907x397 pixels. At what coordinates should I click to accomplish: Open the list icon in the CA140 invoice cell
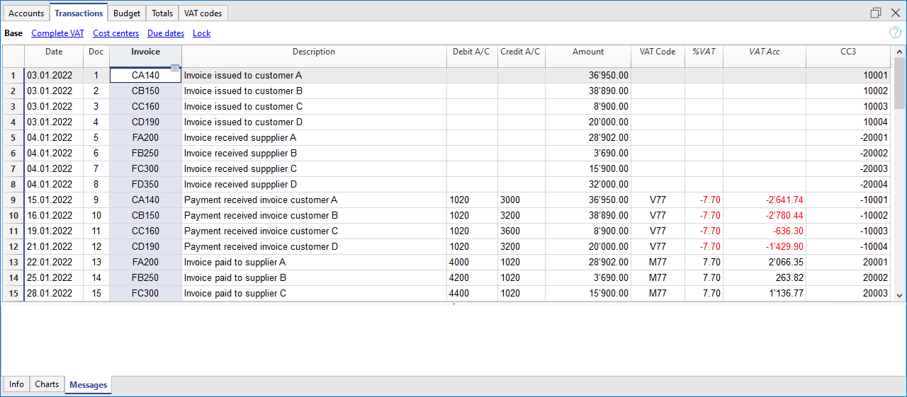tap(175, 68)
